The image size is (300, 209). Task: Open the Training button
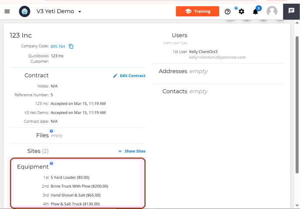pos(198,11)
